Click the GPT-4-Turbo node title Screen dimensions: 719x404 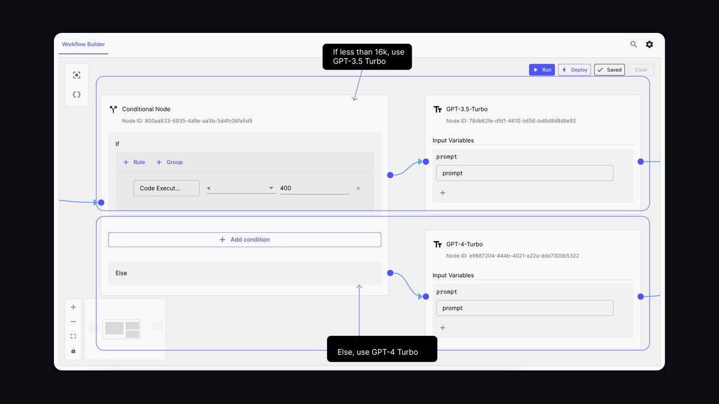[x=464, y=244]
